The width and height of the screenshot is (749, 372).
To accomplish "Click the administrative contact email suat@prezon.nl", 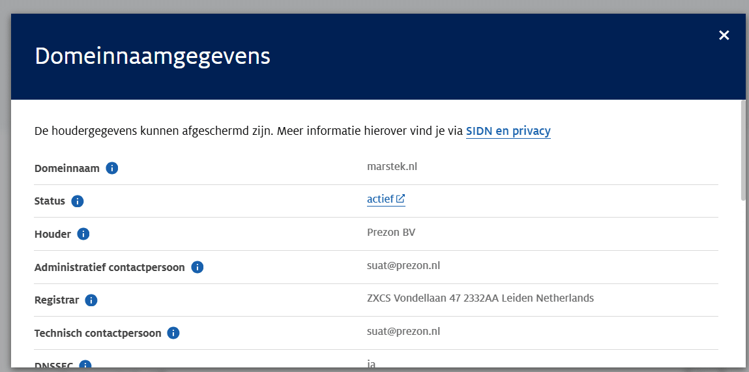I will pos(404,265).
